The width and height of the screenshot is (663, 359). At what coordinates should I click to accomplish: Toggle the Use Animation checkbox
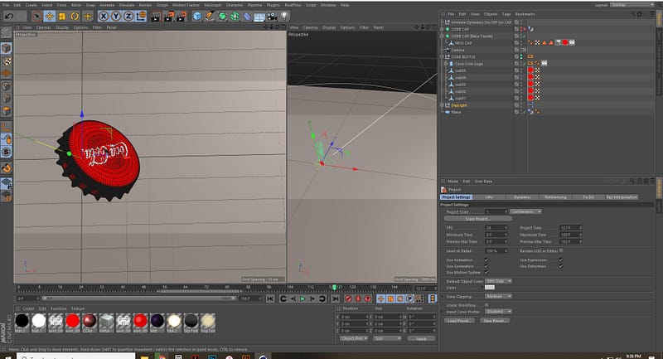(x=486, y=260)
